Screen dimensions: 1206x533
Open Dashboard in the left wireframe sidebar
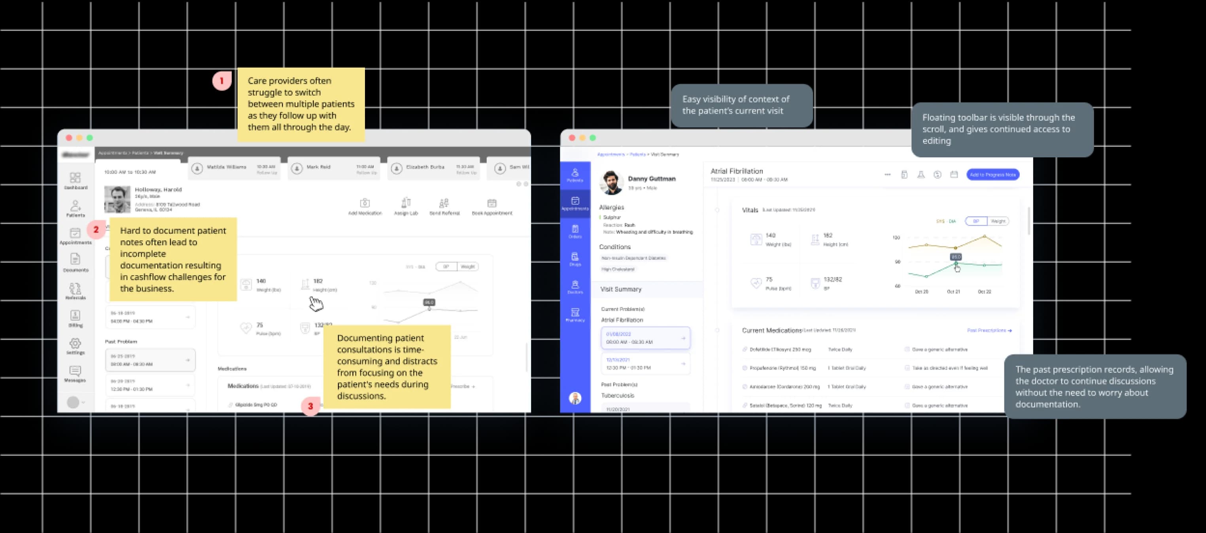point(76,180)
